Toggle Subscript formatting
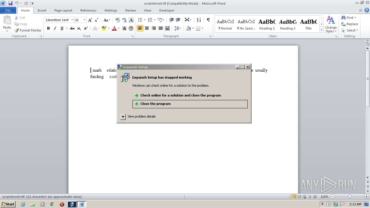 click(x=79, y=28)
